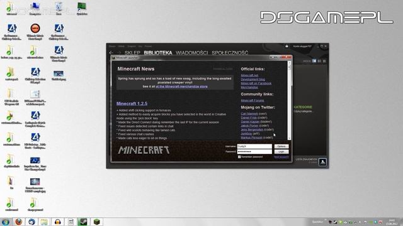
Task: Open the Minecraft 1.2.5 news link
Action: [132, 104]
